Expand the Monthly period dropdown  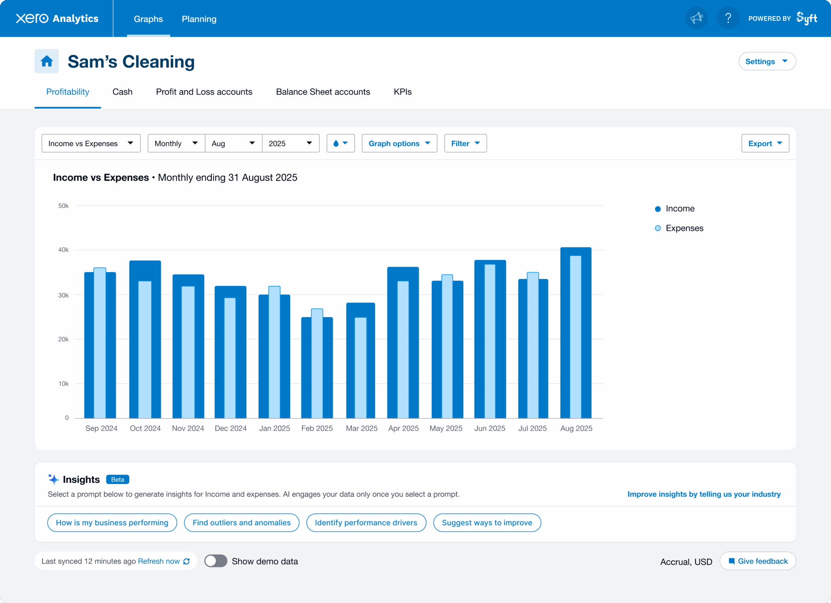pos(176,143)
